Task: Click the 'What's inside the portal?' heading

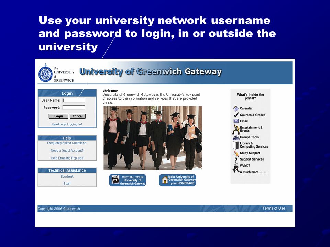Action: [x=250, y=96]
